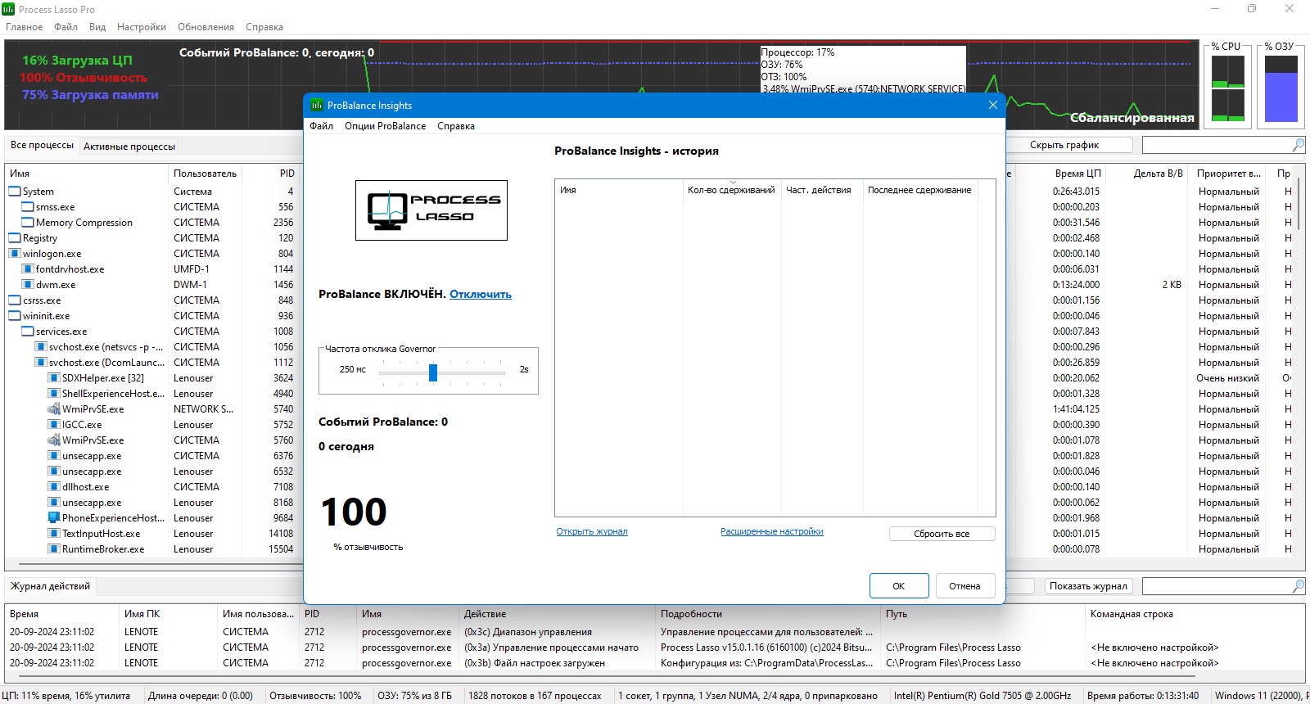Sort by Кол-во сдерживаний column header

pos(731,190)
